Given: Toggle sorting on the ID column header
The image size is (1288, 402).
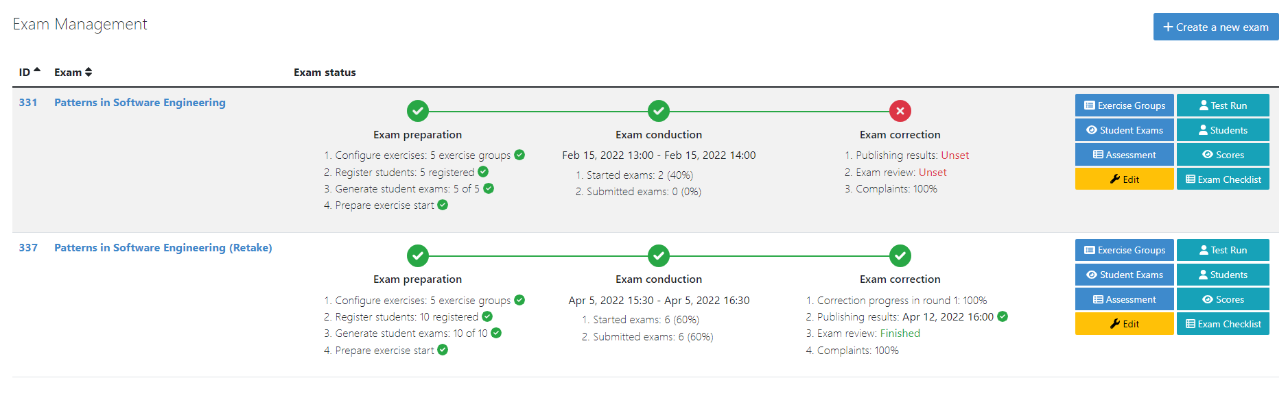Looking at the screenshot, I should coord(27,71).
